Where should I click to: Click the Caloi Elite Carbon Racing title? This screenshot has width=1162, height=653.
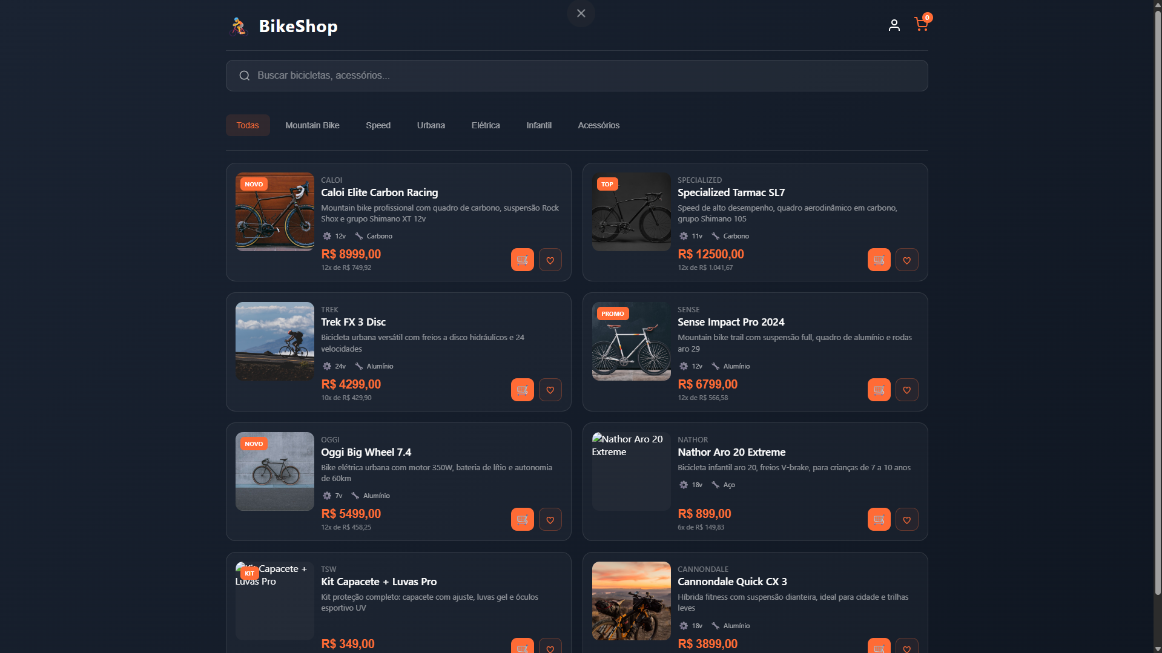[x=379, y=192]
